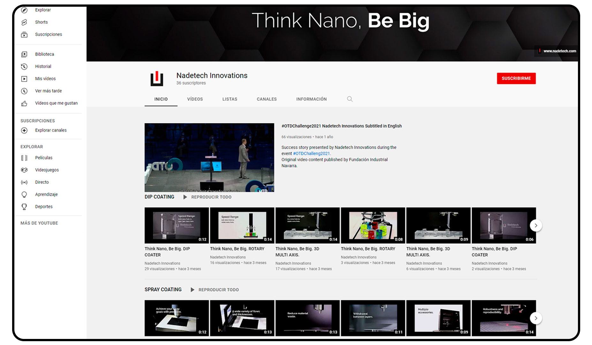
Task: Open the INFORMACIÓN tab
Action: coord(311,99)
